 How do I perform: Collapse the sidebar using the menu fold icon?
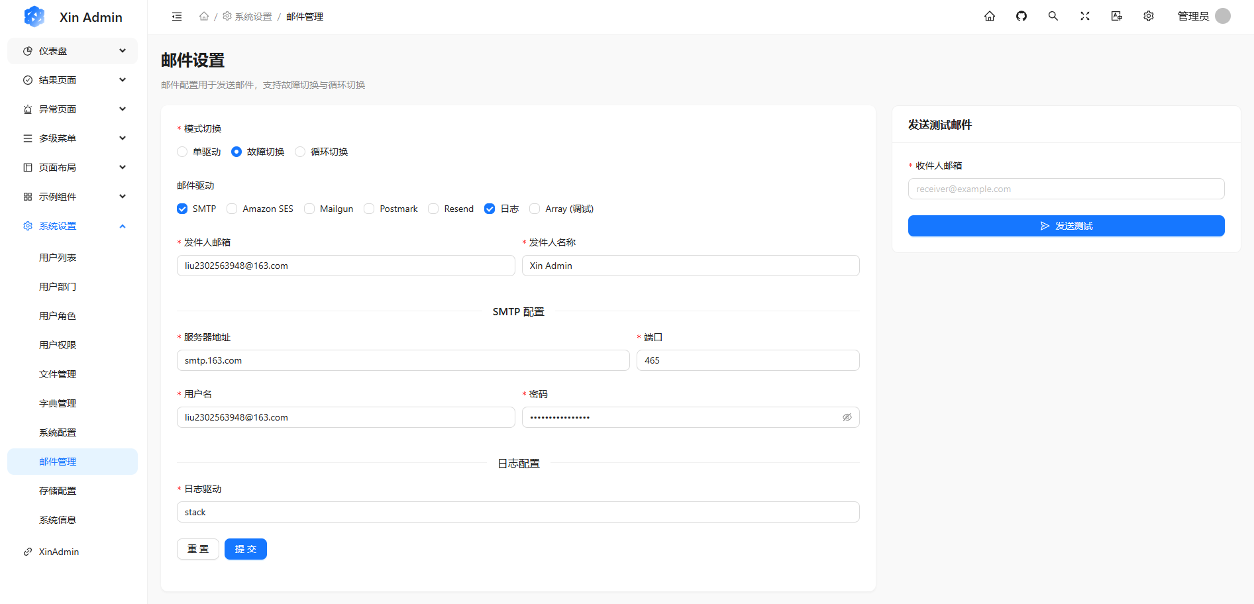coord(176,16)
